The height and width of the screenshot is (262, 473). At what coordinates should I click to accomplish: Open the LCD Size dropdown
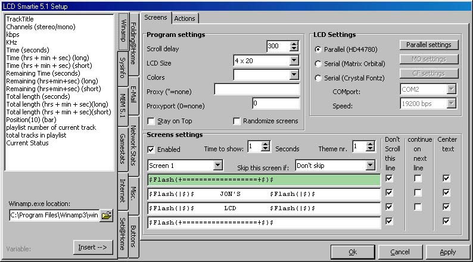click(294, 60)
